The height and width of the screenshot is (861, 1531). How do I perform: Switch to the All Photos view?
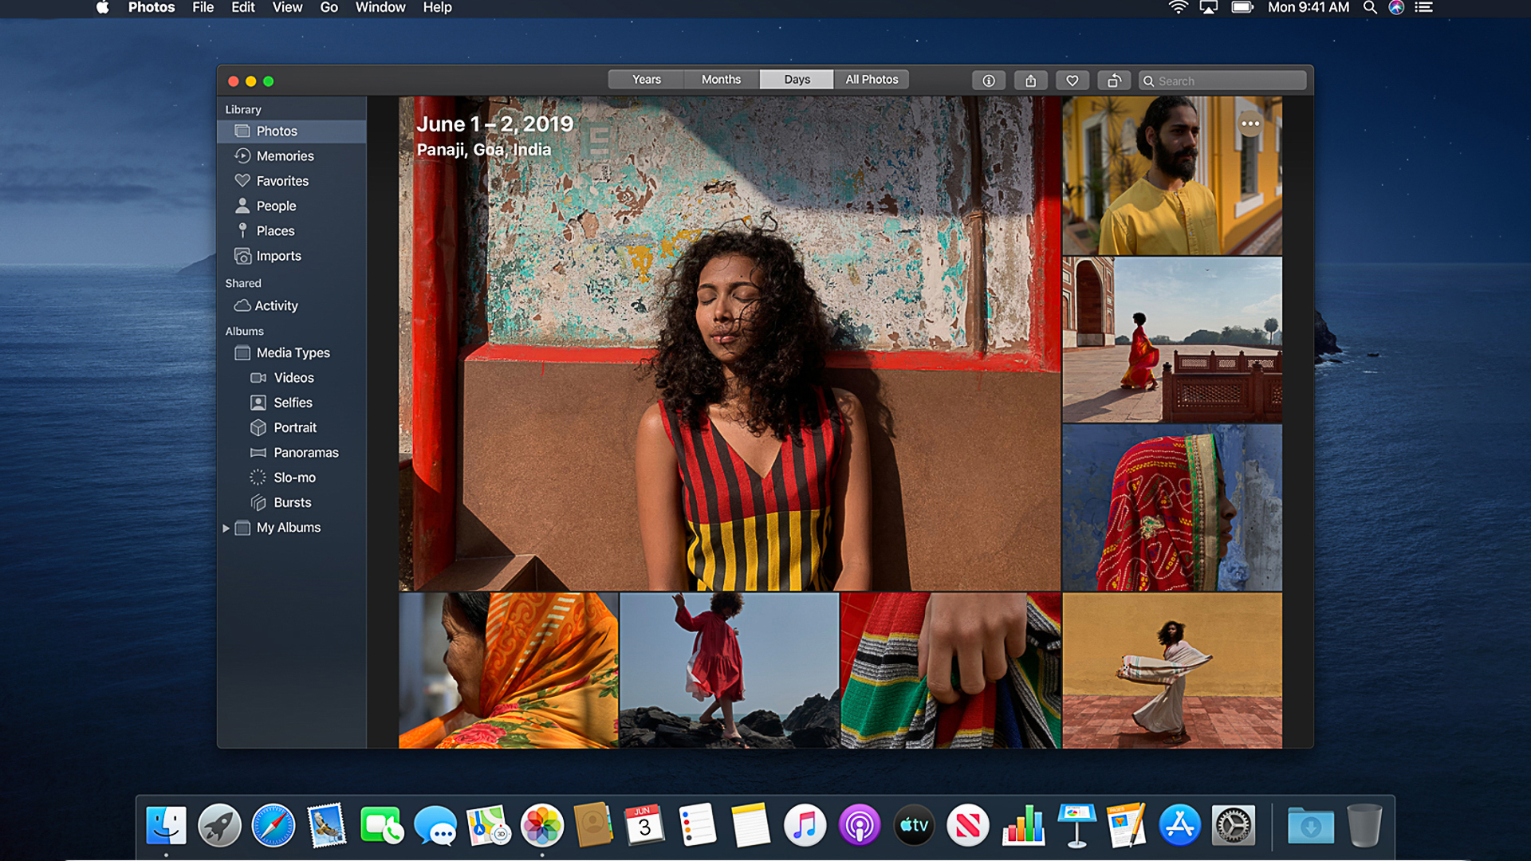click(872, 80)
